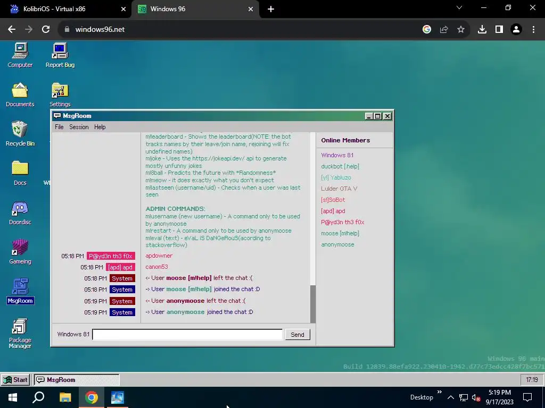Viewport: 545px width, 408px height.
Task: Click the Send button
Action: [x=298, y=335]
